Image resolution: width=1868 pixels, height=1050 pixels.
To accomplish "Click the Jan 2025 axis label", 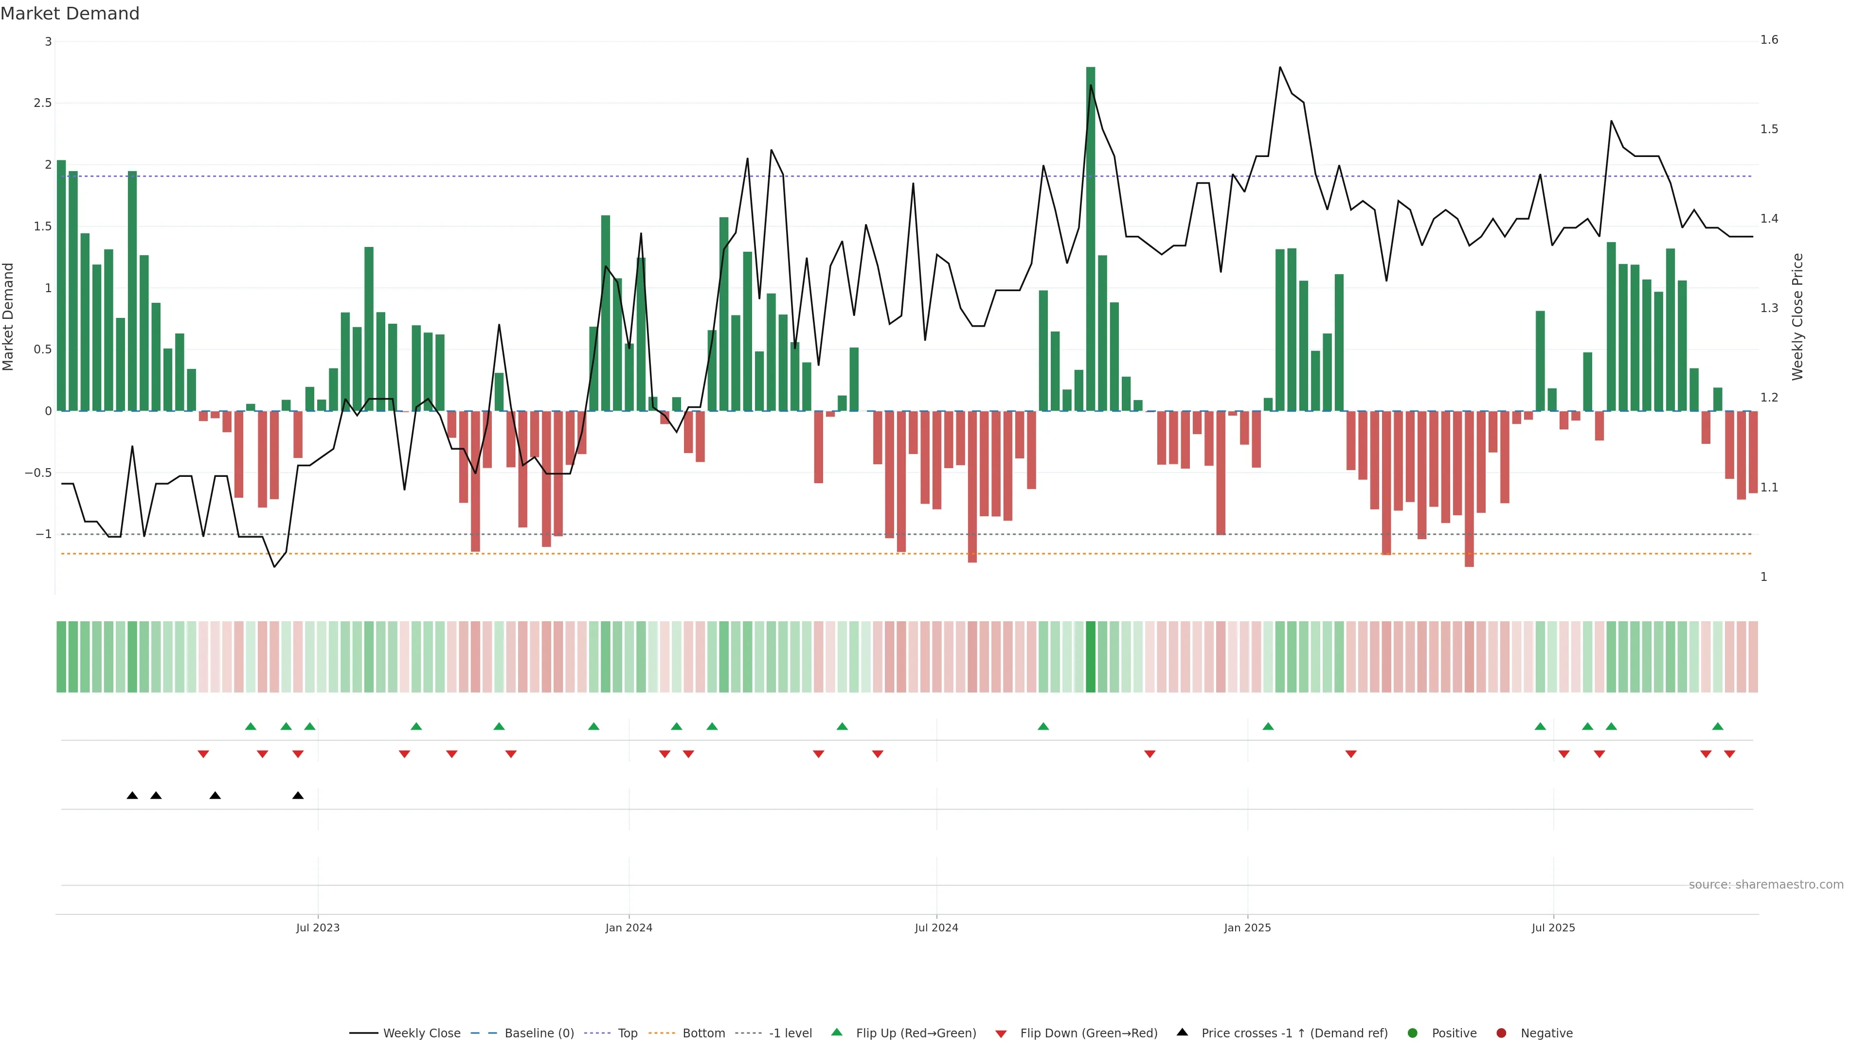I will (1247, 927).
